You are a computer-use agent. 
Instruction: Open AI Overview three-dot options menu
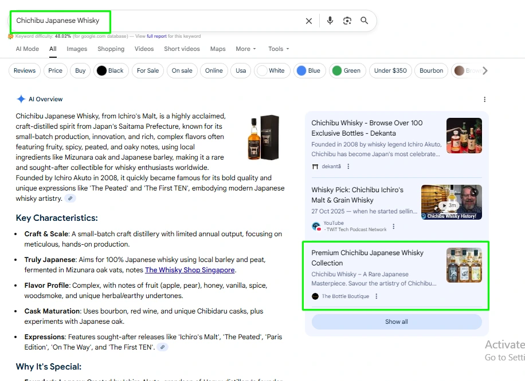coord(485,100)
